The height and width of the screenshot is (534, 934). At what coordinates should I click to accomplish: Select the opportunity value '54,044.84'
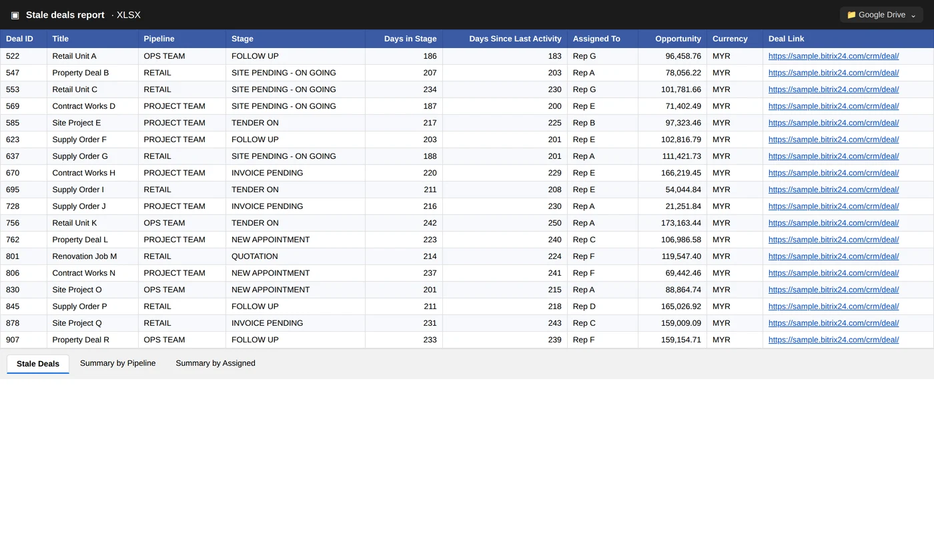(x=672, y=190)
